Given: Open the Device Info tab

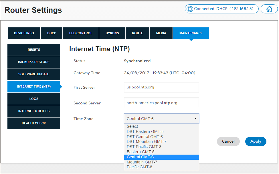Looking at the screenshot, I should coord(24,33).
